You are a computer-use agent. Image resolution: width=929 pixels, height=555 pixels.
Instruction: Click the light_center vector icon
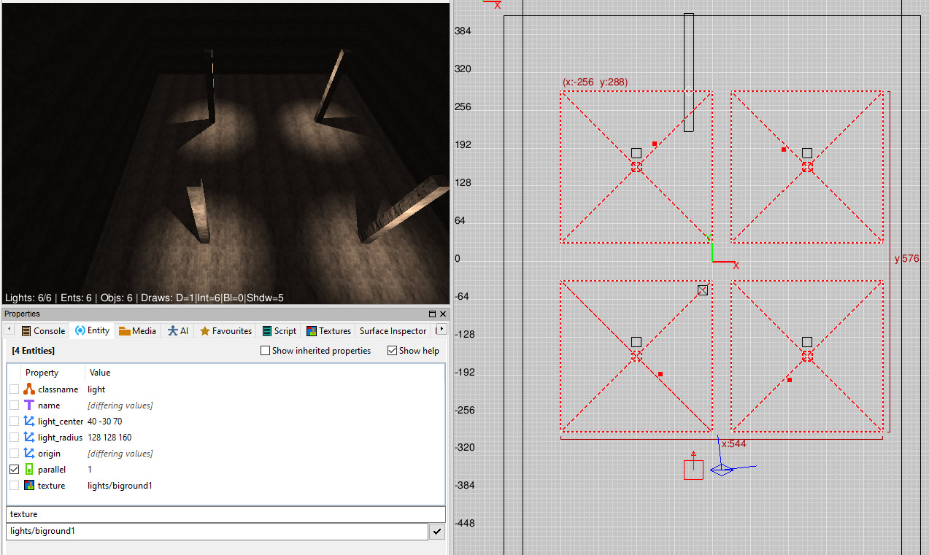point(29,422)
